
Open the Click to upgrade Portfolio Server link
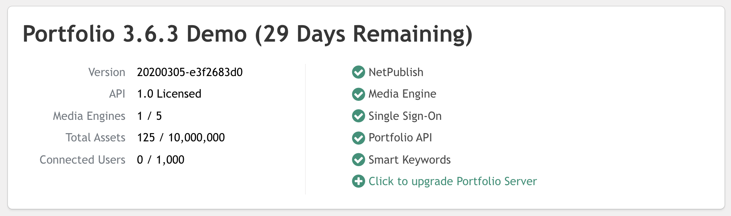point(453,181)
